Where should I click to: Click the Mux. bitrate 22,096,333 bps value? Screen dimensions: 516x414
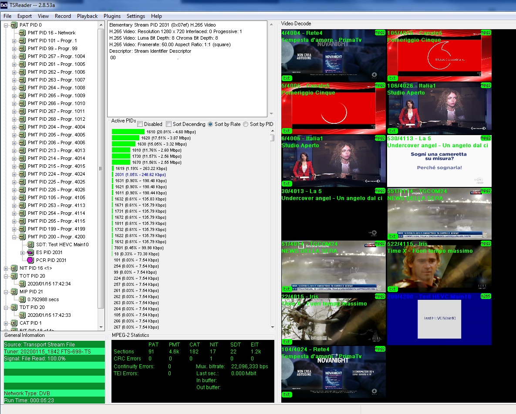pos(250,366)
